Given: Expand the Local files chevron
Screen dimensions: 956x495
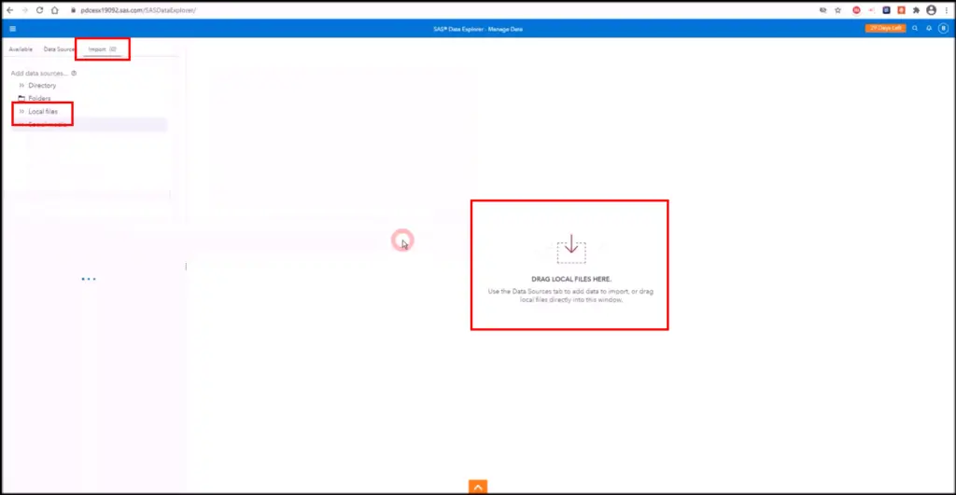Looking at the screenshot, I should click(x=21, y=112).
